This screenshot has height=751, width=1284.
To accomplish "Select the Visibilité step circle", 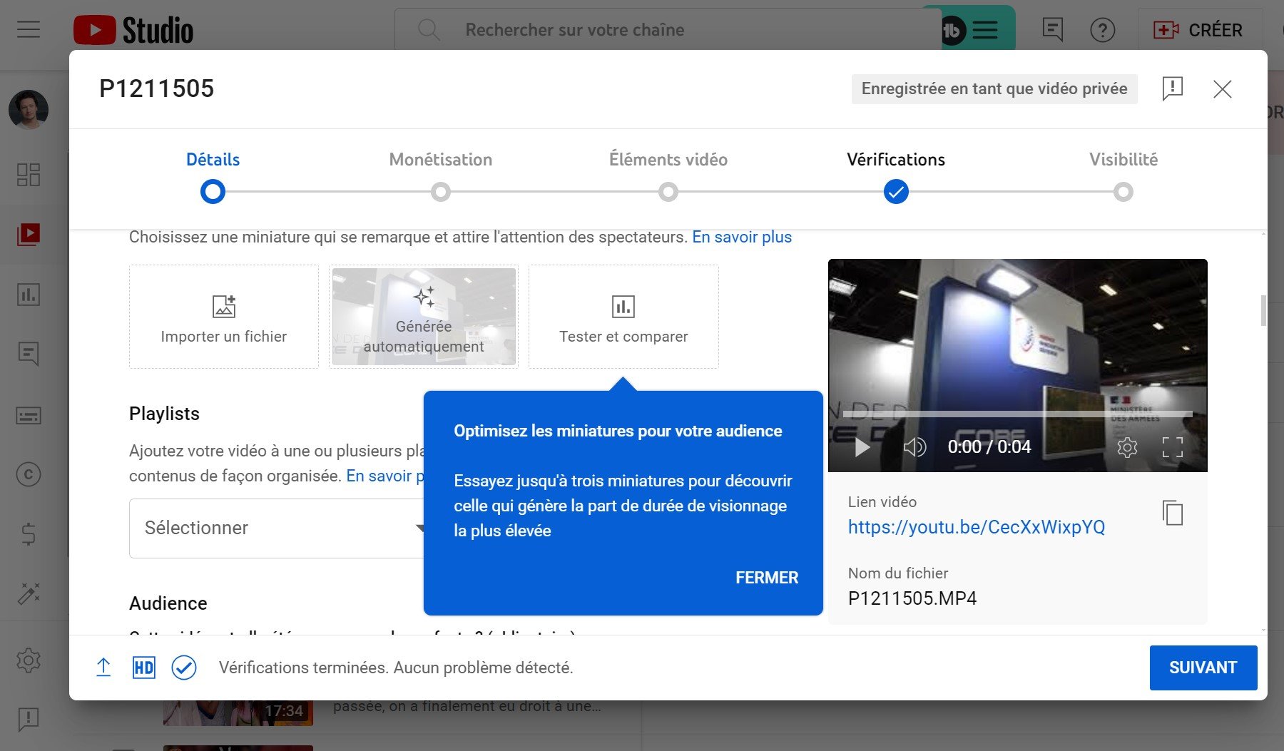I will [1123, 191].
